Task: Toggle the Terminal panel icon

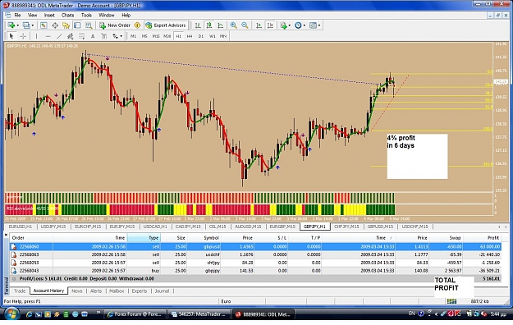Action: coord(77,25)
